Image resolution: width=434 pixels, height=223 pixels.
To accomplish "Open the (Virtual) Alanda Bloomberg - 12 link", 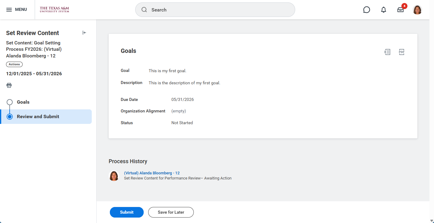I will pyautogui.click(x=152, y=173).
